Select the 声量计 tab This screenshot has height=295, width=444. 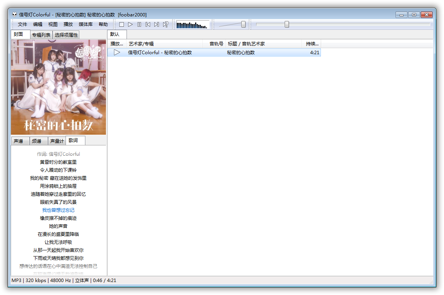57,141
